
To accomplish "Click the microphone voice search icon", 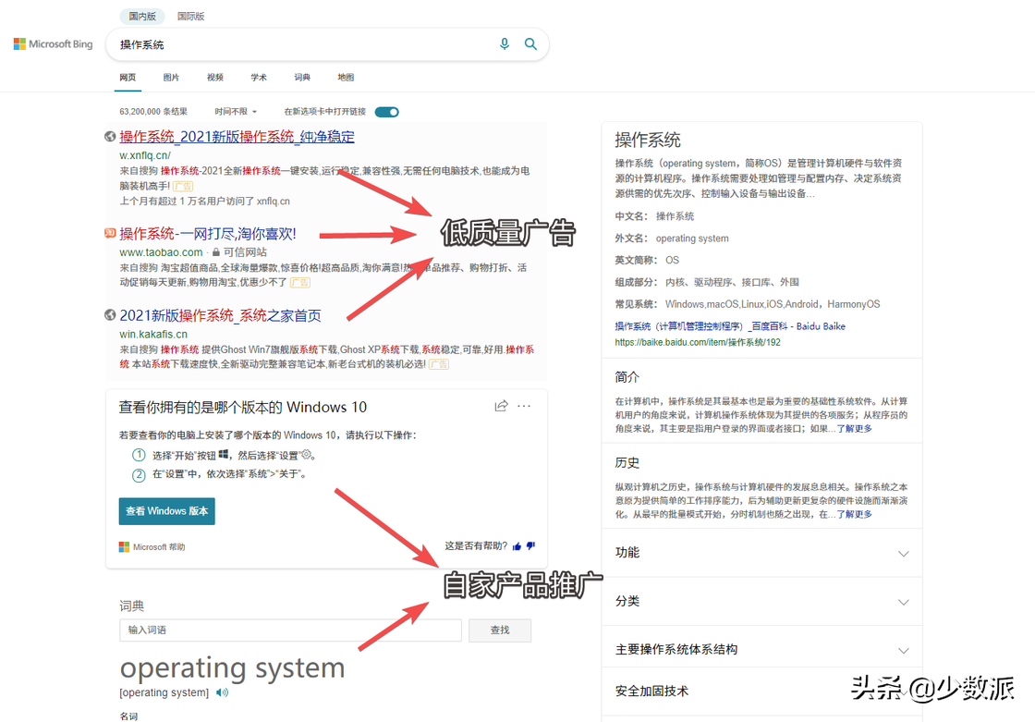I will (505, 43).
